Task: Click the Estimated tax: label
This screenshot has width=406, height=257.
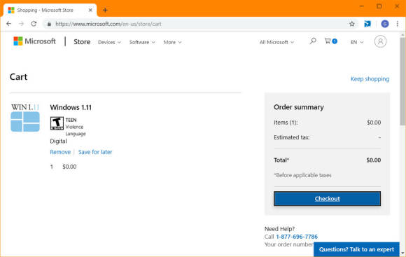Action: (292, 137)
